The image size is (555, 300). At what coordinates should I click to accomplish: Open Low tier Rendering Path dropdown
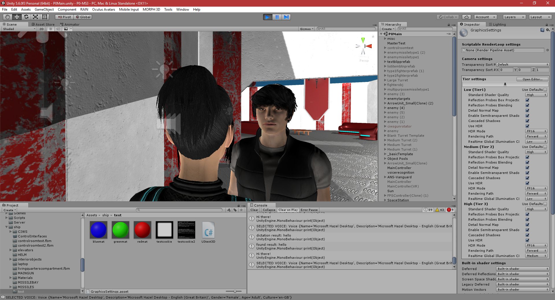click(x=536, y=136)
